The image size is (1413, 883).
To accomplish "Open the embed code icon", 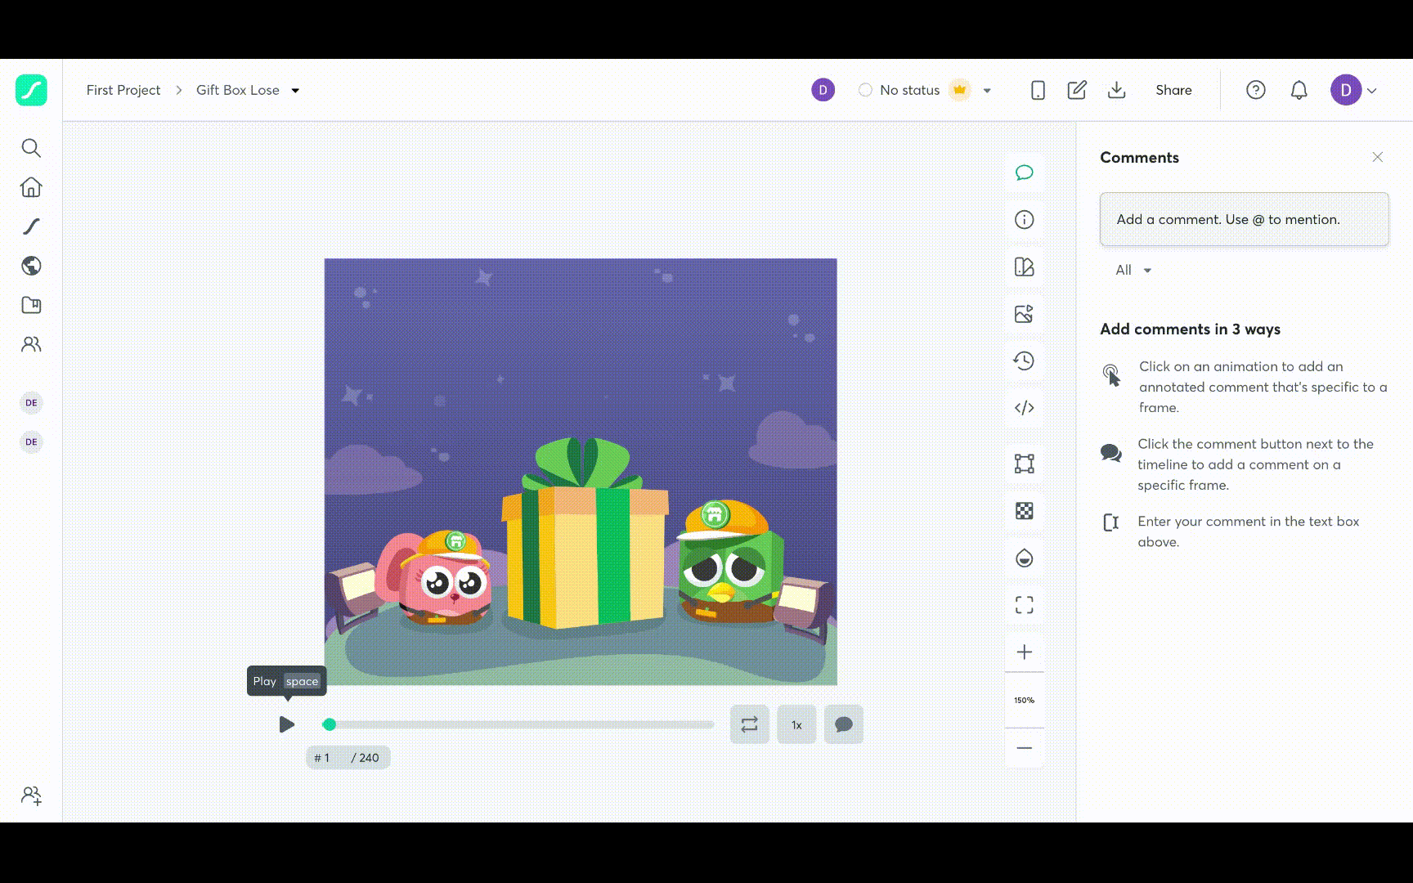I will (x=1025, y=408).
